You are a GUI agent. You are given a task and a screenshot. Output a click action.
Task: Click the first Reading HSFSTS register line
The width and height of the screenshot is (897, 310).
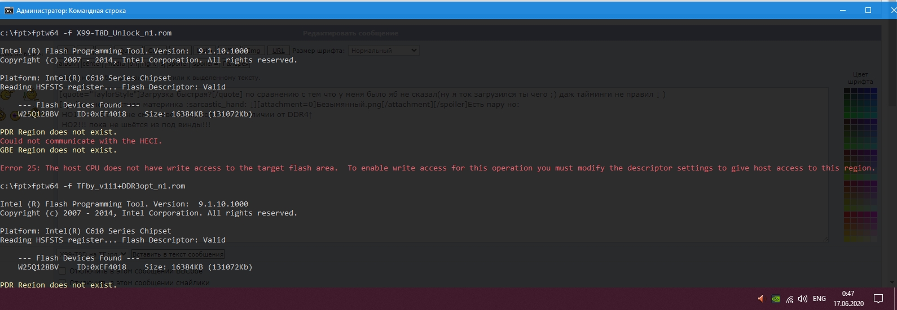coord(113,87)
